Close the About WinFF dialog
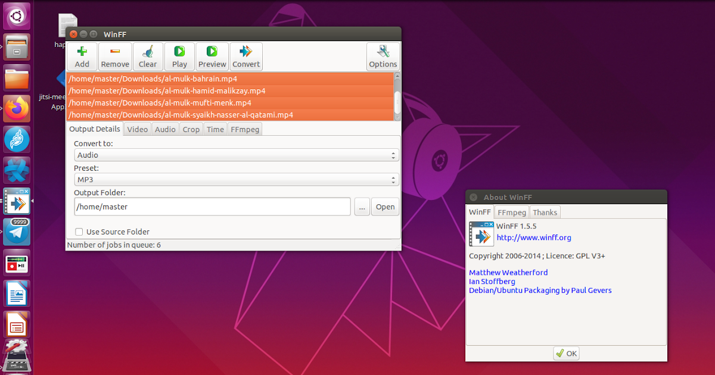Viewport: 715px width, 375px height. (x=473, y=197)
